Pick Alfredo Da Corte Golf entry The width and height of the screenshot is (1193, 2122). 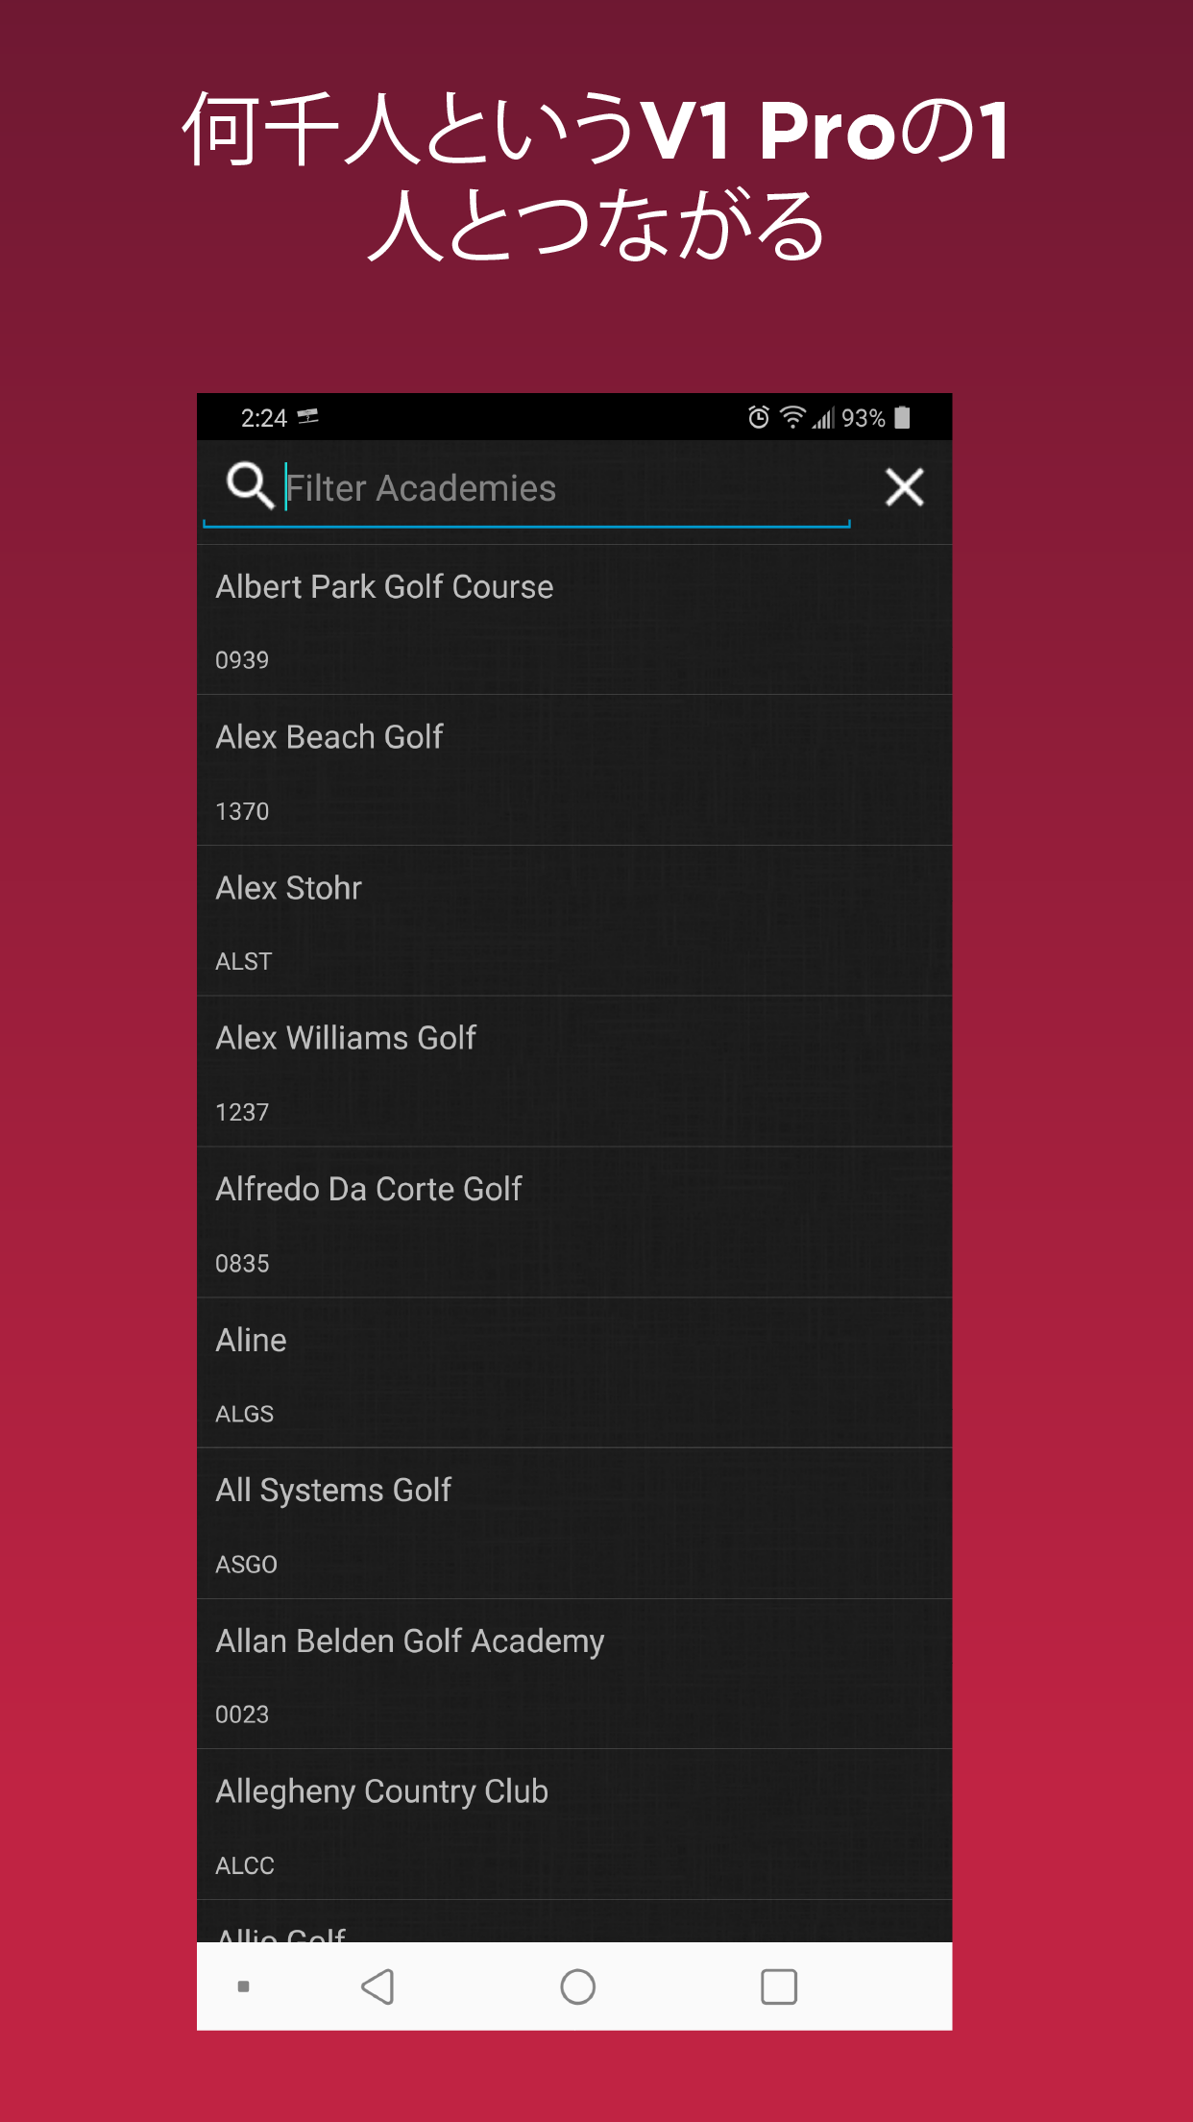574,1222
